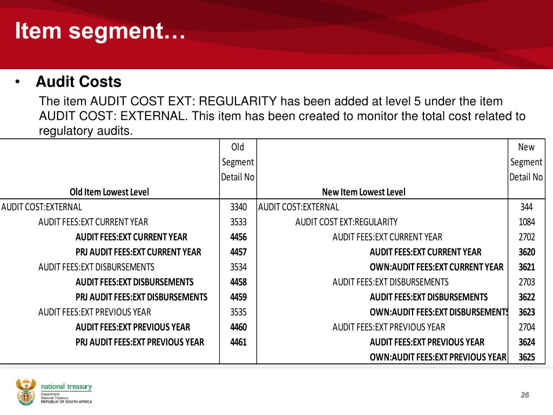Click the new segment number 1084
553x415 pixels.
click(x=527, y=222)
